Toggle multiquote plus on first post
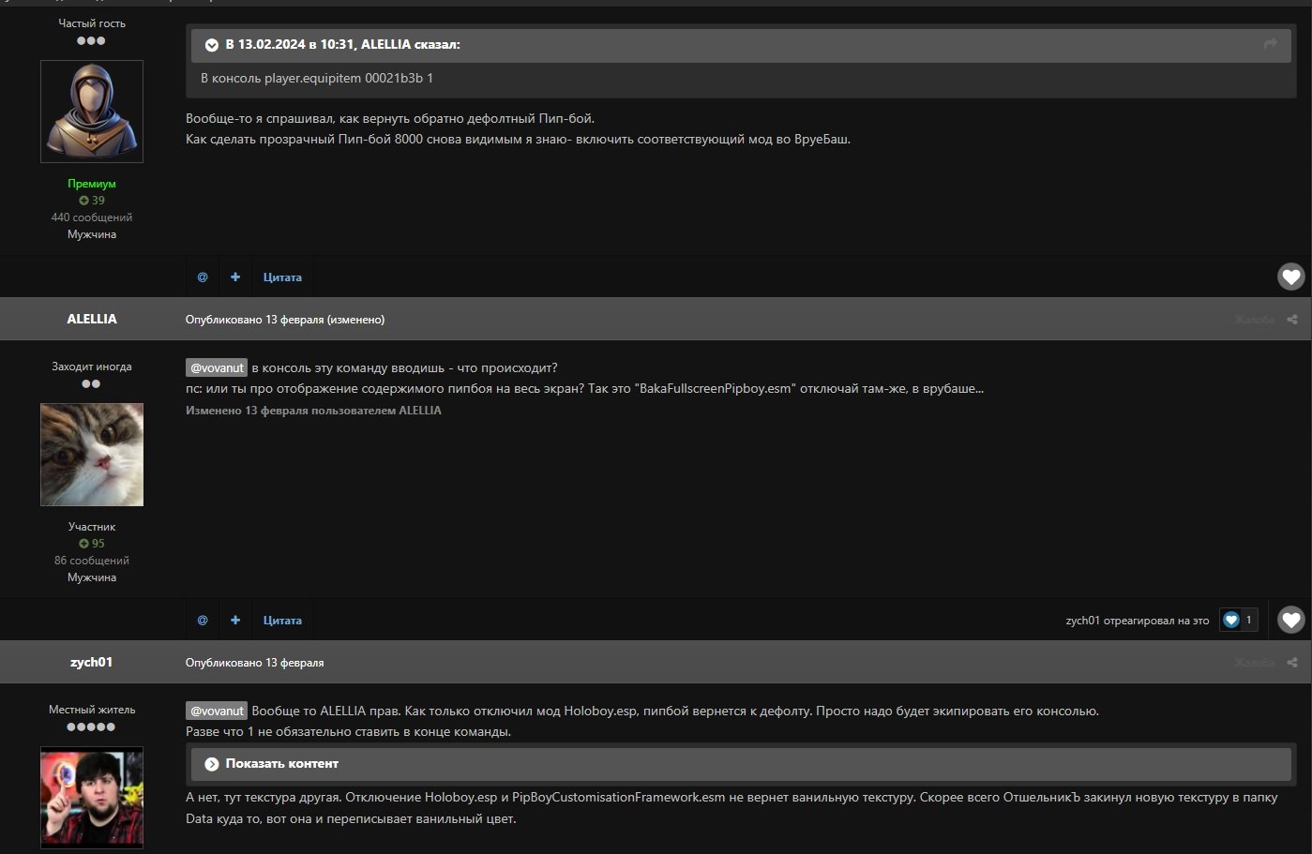 [235, 277]
